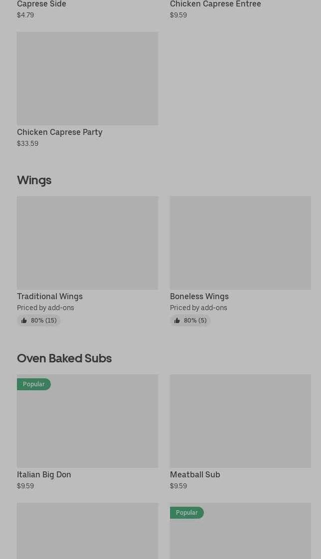The width and height of the screenshot is (321, 559).
Task: Click Popular badge below Meatball Sub
Action: tap(187, 513)
